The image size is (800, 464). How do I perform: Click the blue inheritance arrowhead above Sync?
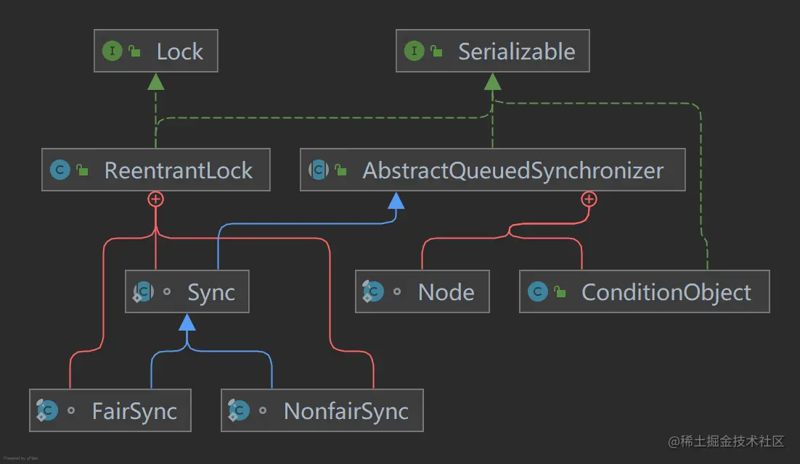[187, 320]
